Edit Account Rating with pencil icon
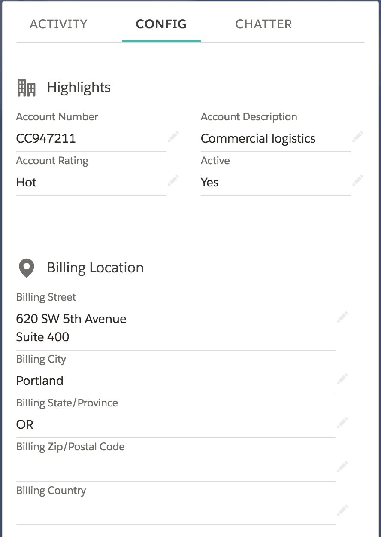 point(173,180)
